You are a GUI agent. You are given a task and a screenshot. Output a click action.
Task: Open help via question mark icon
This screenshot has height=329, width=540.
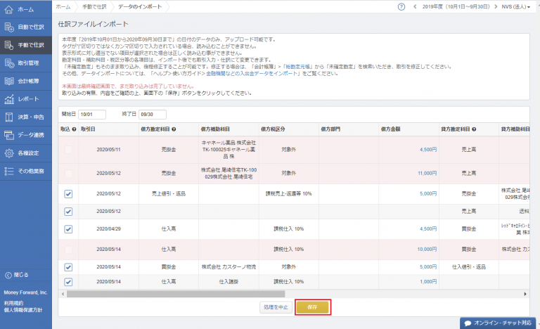(x=401, y=6)
